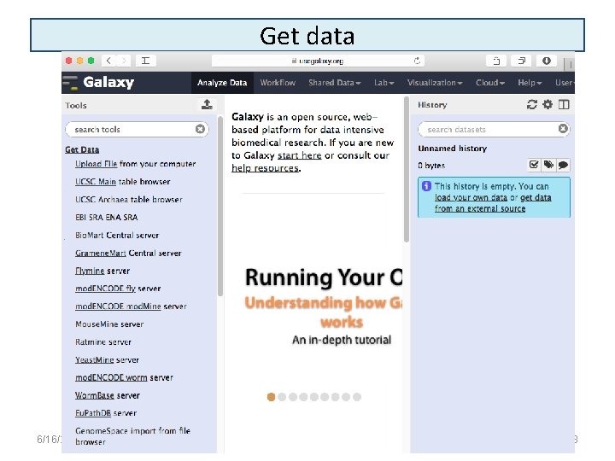Image resolution: width=615 pixels, height=461 pixels.
Task: Click the info icon in empty history message
Action: tap(426, 186)
